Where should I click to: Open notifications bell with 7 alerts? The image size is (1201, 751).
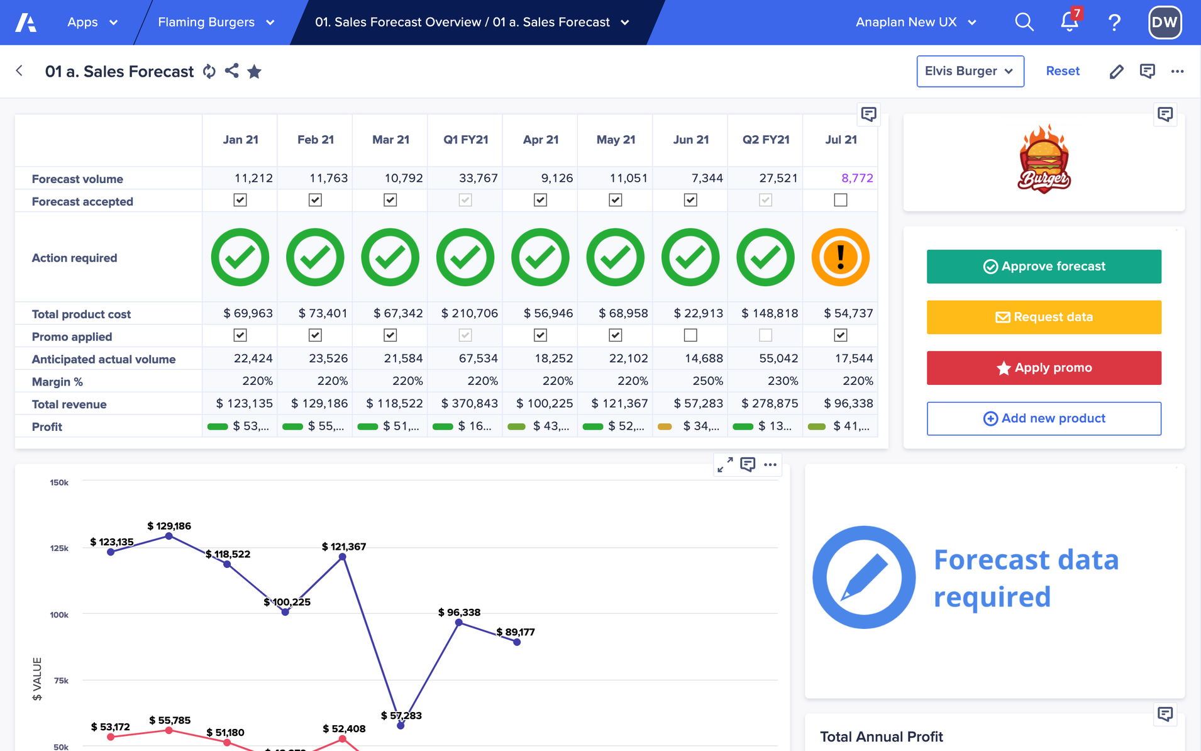click(1069, 22)
